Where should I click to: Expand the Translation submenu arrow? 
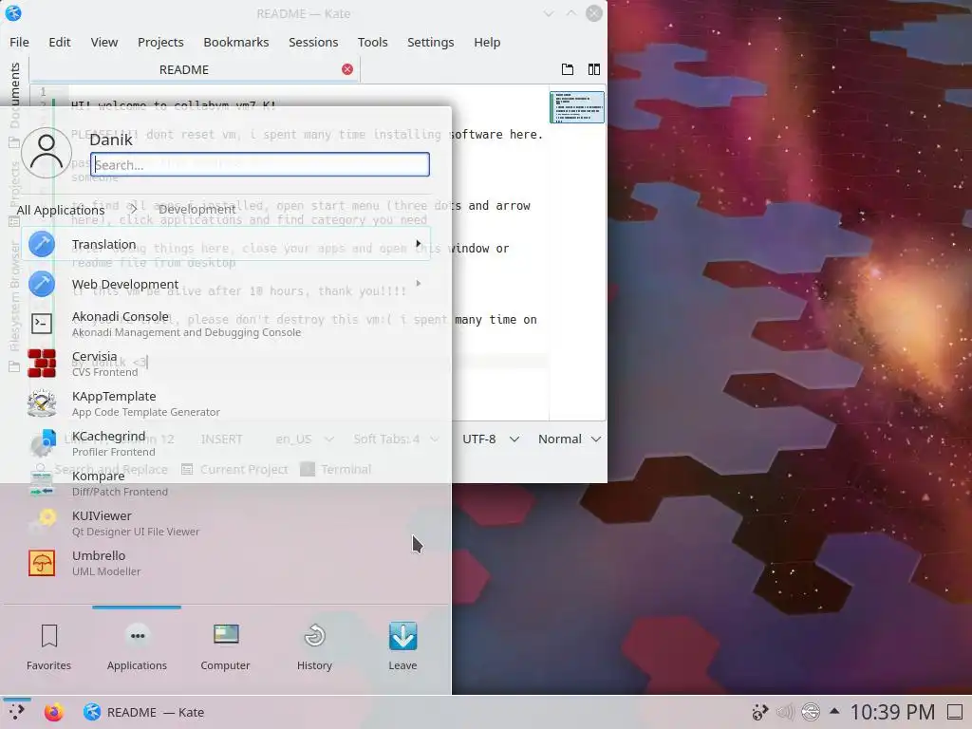419,244
